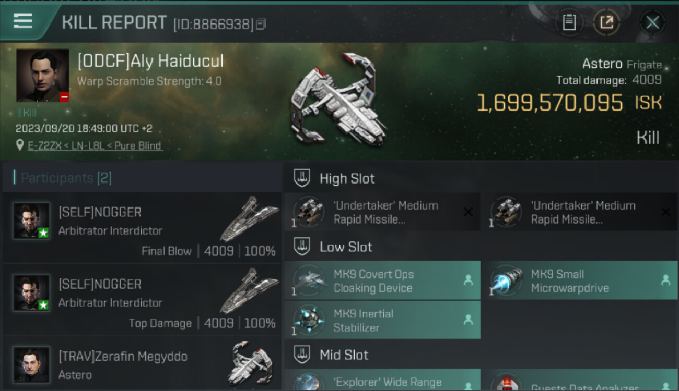View Aly Haiducul's portrait
The width and height of the screenshot is (679, 391).
tap(42, 76)
